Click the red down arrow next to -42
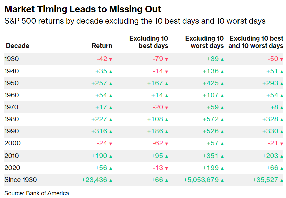The image size is (286, 198). click(x=111, y=59)
